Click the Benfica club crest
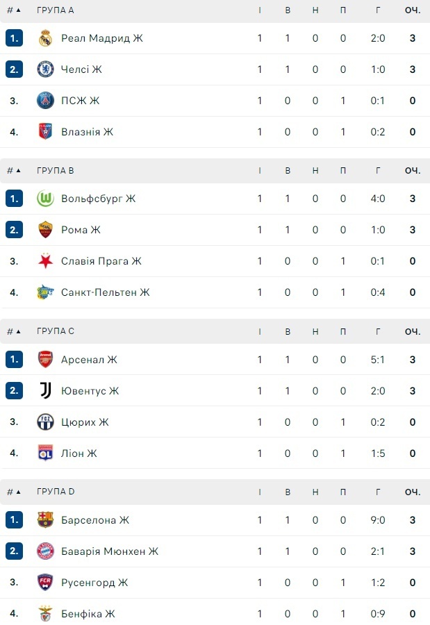The width and height of the screenshot is (430, 625). point(45,614)
